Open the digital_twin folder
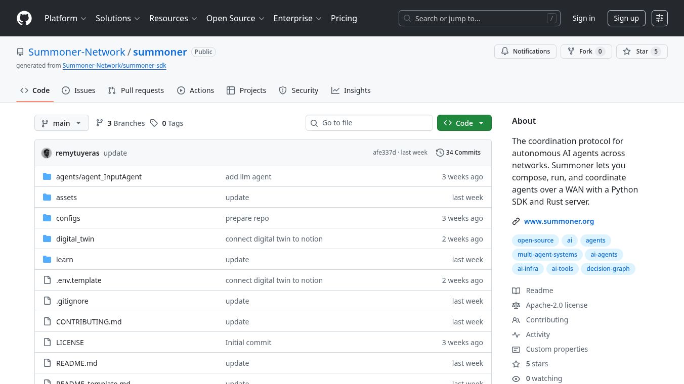Screen dimensions: 684x384 [75, 239]
